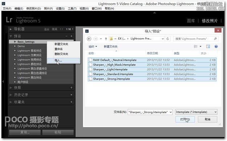Click the 打开(O) button
The width and height of the screenshot is (227, 141).
click(185, 119)
